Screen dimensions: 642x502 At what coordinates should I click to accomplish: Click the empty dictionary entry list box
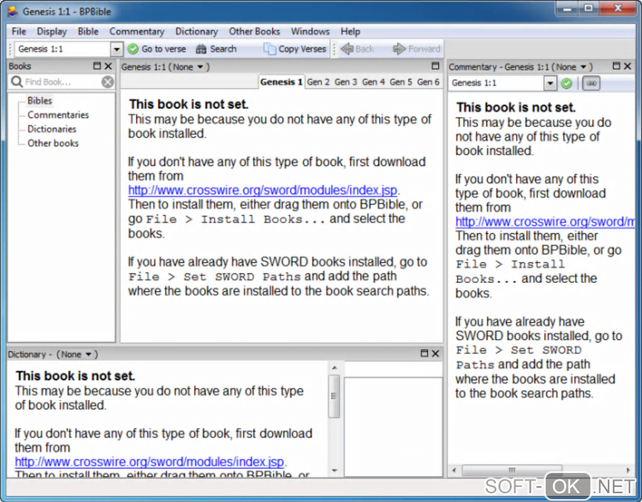click(393, 427)
